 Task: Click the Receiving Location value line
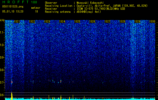coord(112,6)
